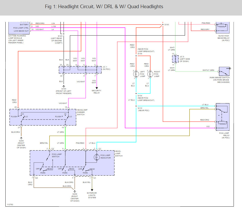Click the 'RED/GRY' wire label

tap(205, 29)
